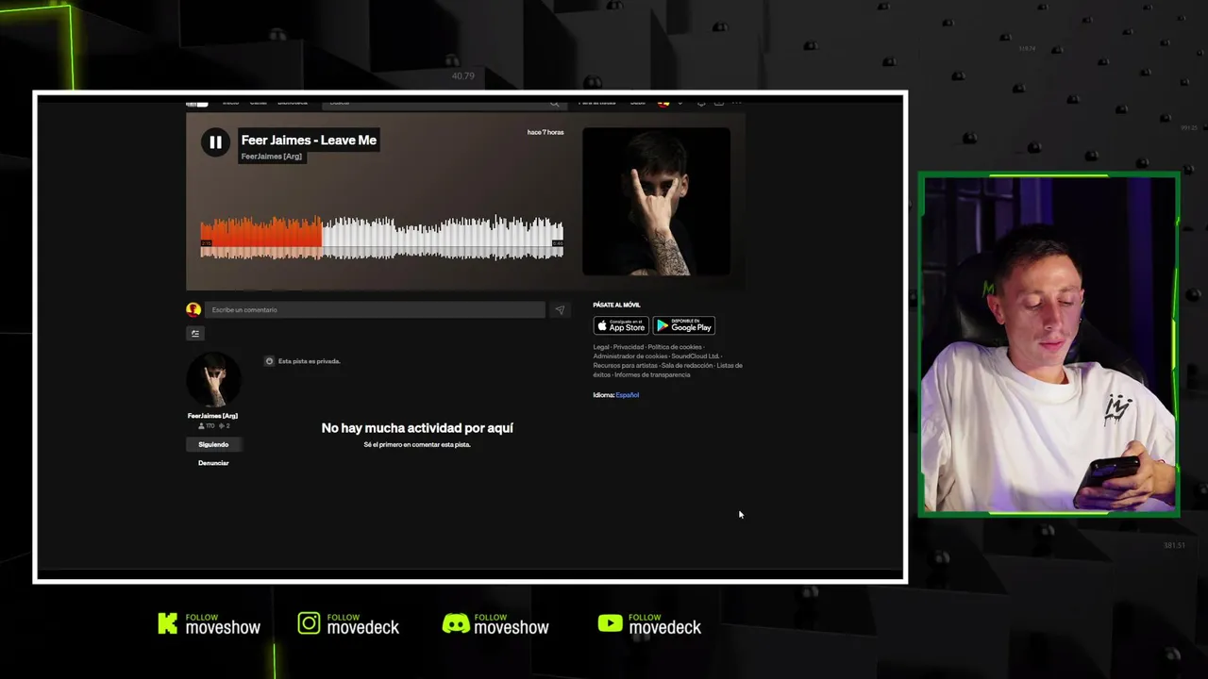This screenshot has height=679, width=1208.
Task: Click 'PÁSATE AL MÓVIL' heading
Action: [616, 305]
